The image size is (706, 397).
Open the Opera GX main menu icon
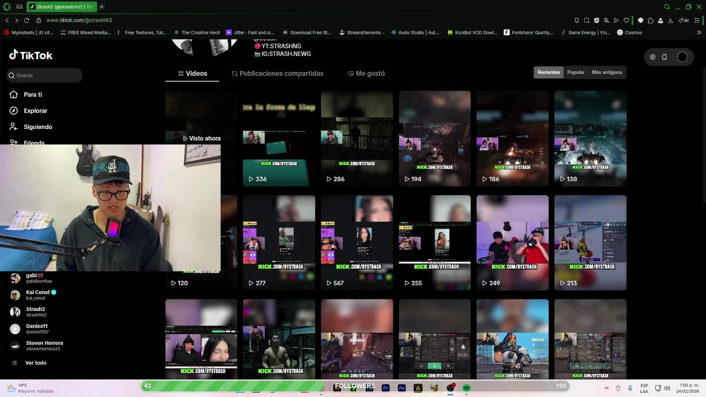click(7, 7)
